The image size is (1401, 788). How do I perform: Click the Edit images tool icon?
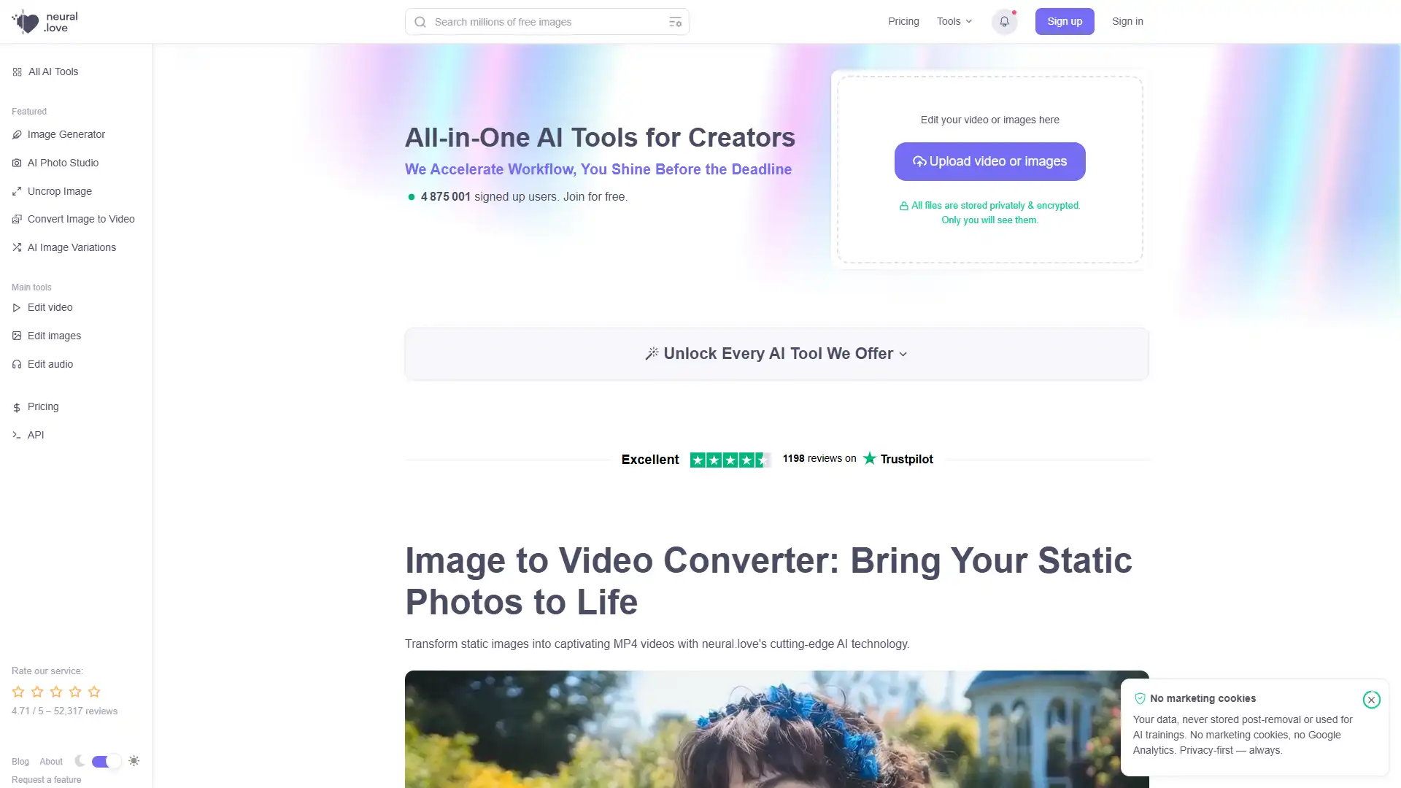tap(16, 336)
